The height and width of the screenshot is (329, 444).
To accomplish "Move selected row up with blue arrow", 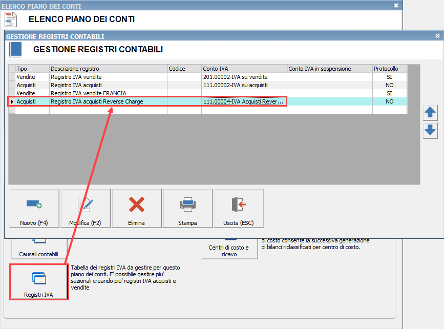I will point(430,113).
